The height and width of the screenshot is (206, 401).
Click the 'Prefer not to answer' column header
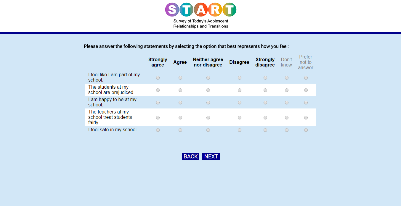point(306,62)
